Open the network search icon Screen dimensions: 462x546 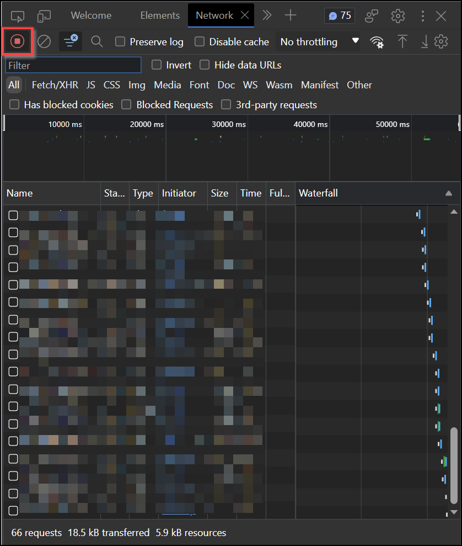(97, 41)
